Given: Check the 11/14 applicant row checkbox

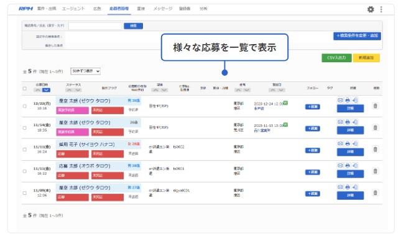Looking at the screenshot, I should [x=24, y=128].
